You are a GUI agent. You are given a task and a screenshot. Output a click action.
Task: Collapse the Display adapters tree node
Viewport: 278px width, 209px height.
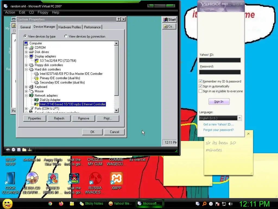(26, 56)
